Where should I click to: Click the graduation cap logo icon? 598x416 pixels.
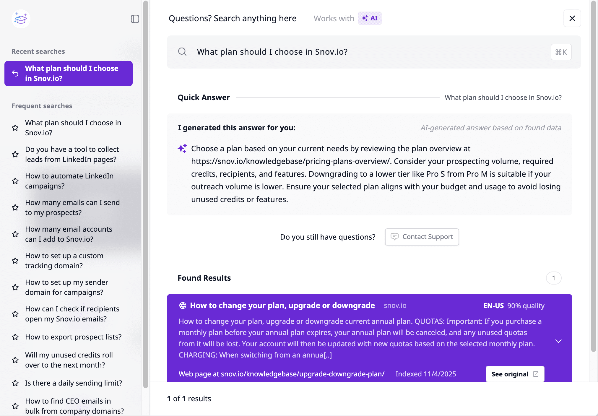pos(21,19)
